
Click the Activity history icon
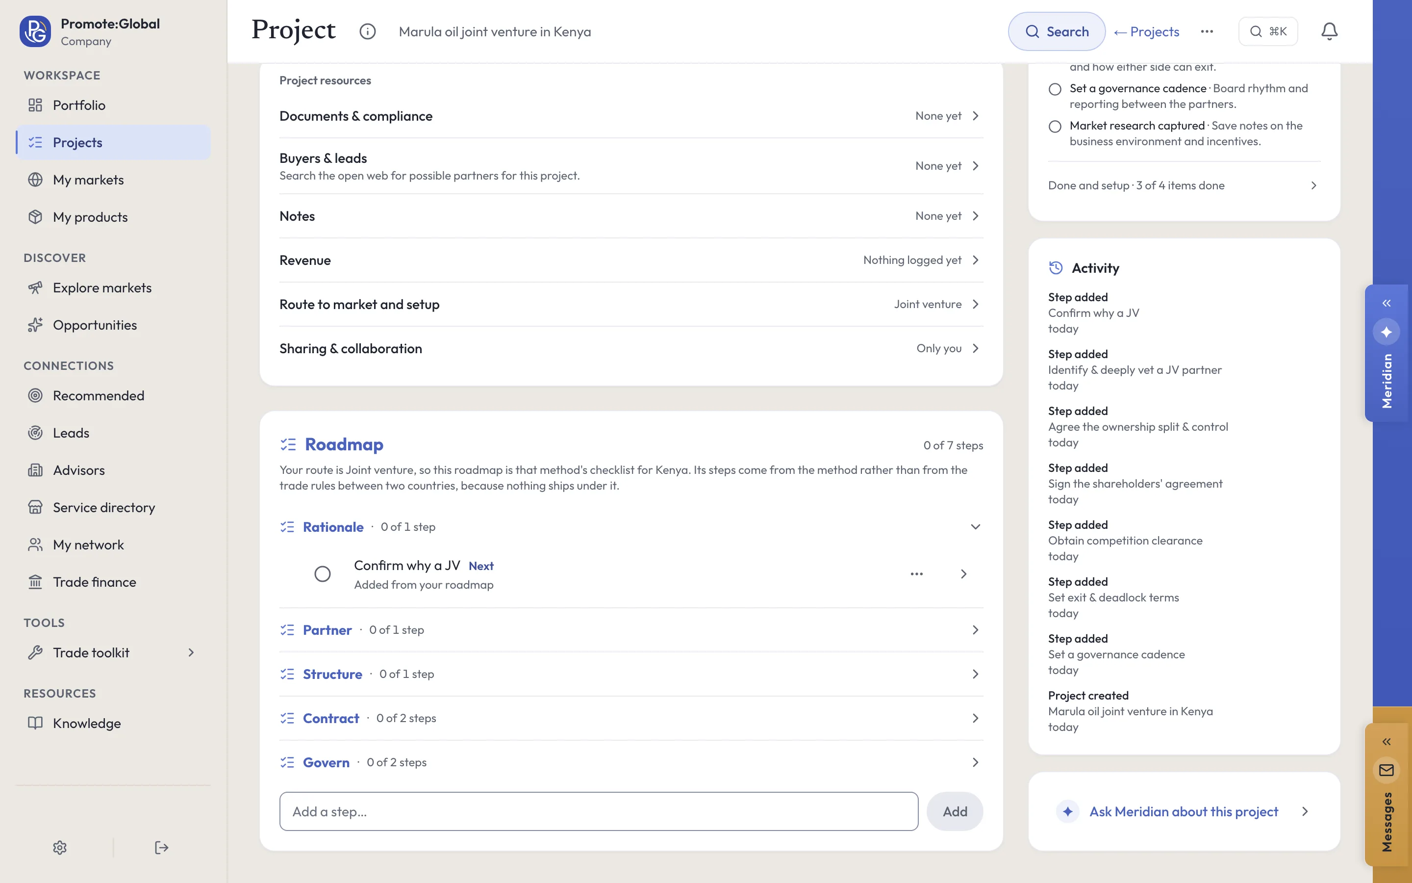coord(1056,268)
